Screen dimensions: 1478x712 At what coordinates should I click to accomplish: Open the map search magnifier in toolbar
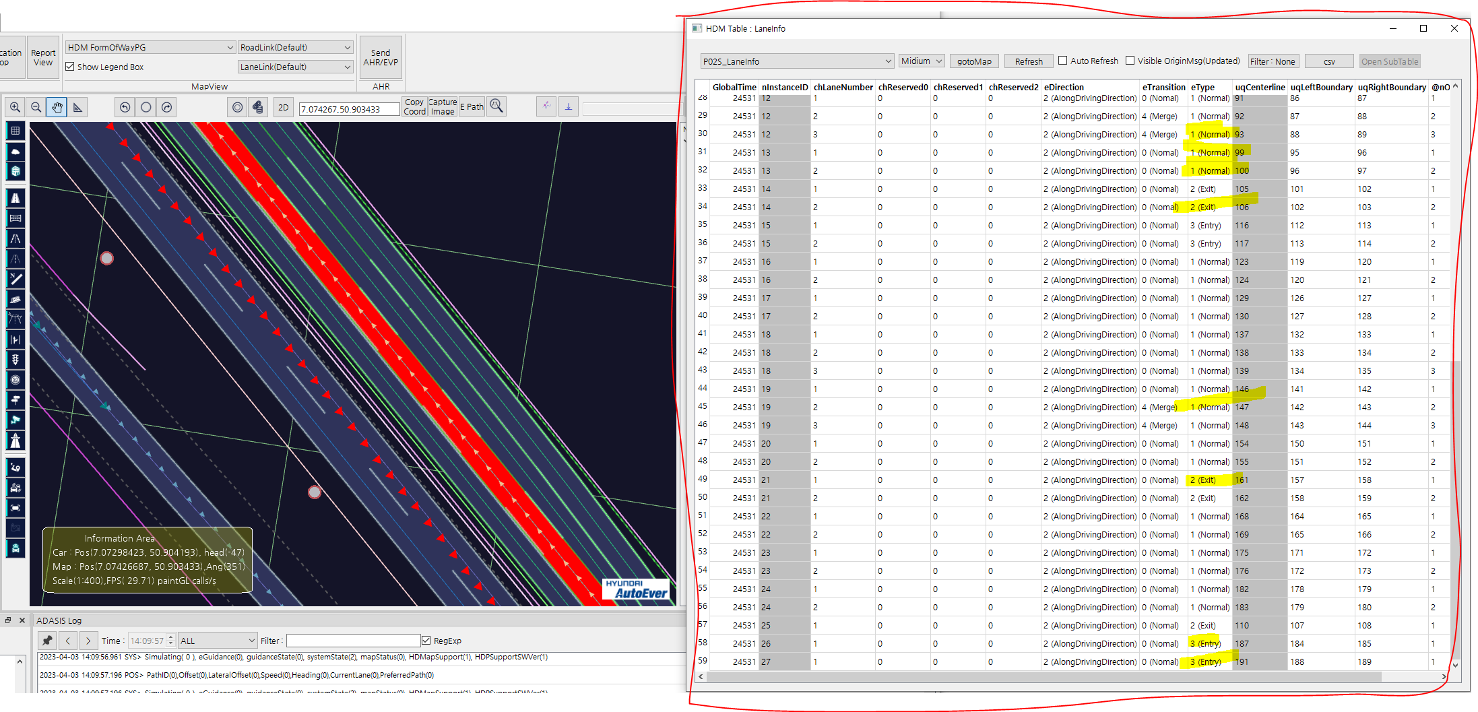point(496,106)
